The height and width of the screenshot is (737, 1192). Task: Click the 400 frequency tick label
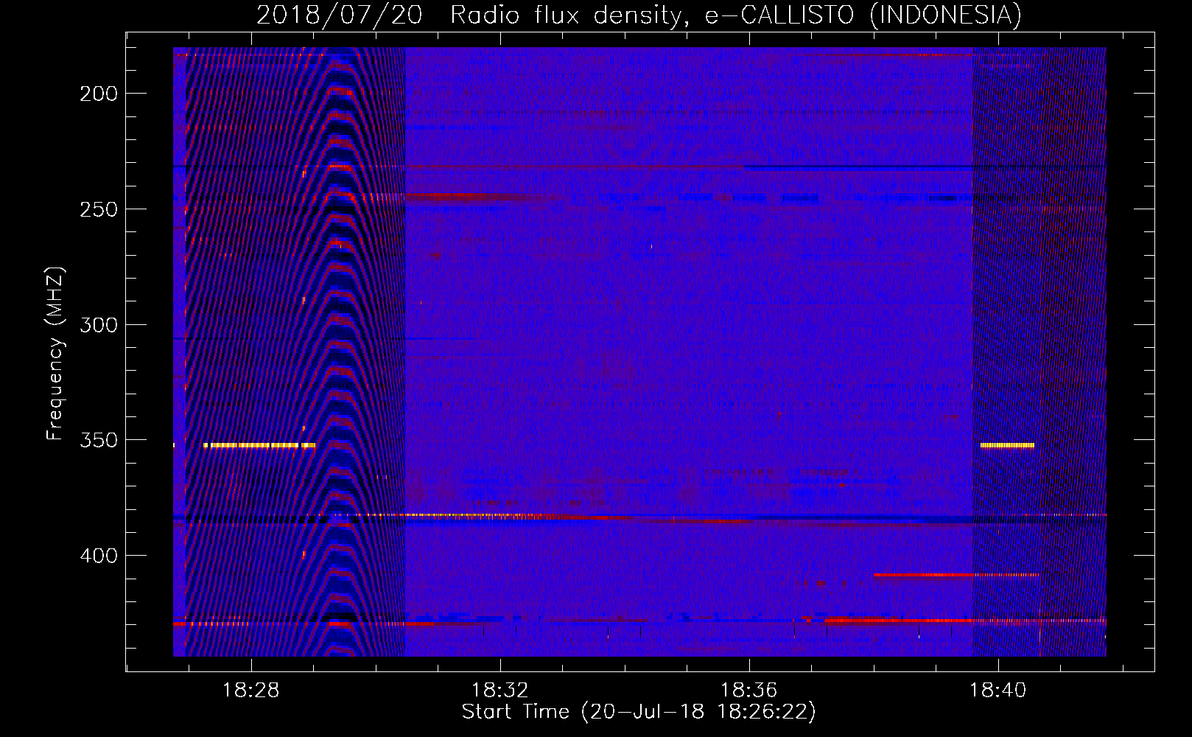99,556
